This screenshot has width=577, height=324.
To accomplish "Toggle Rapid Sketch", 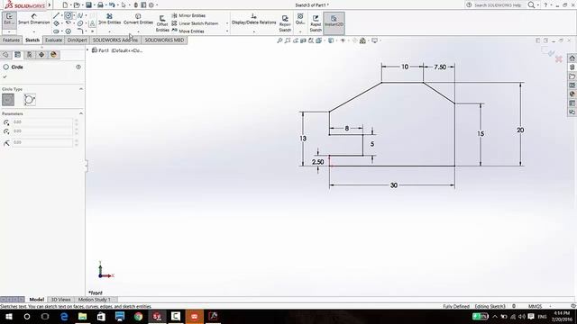I will (316, 23).
